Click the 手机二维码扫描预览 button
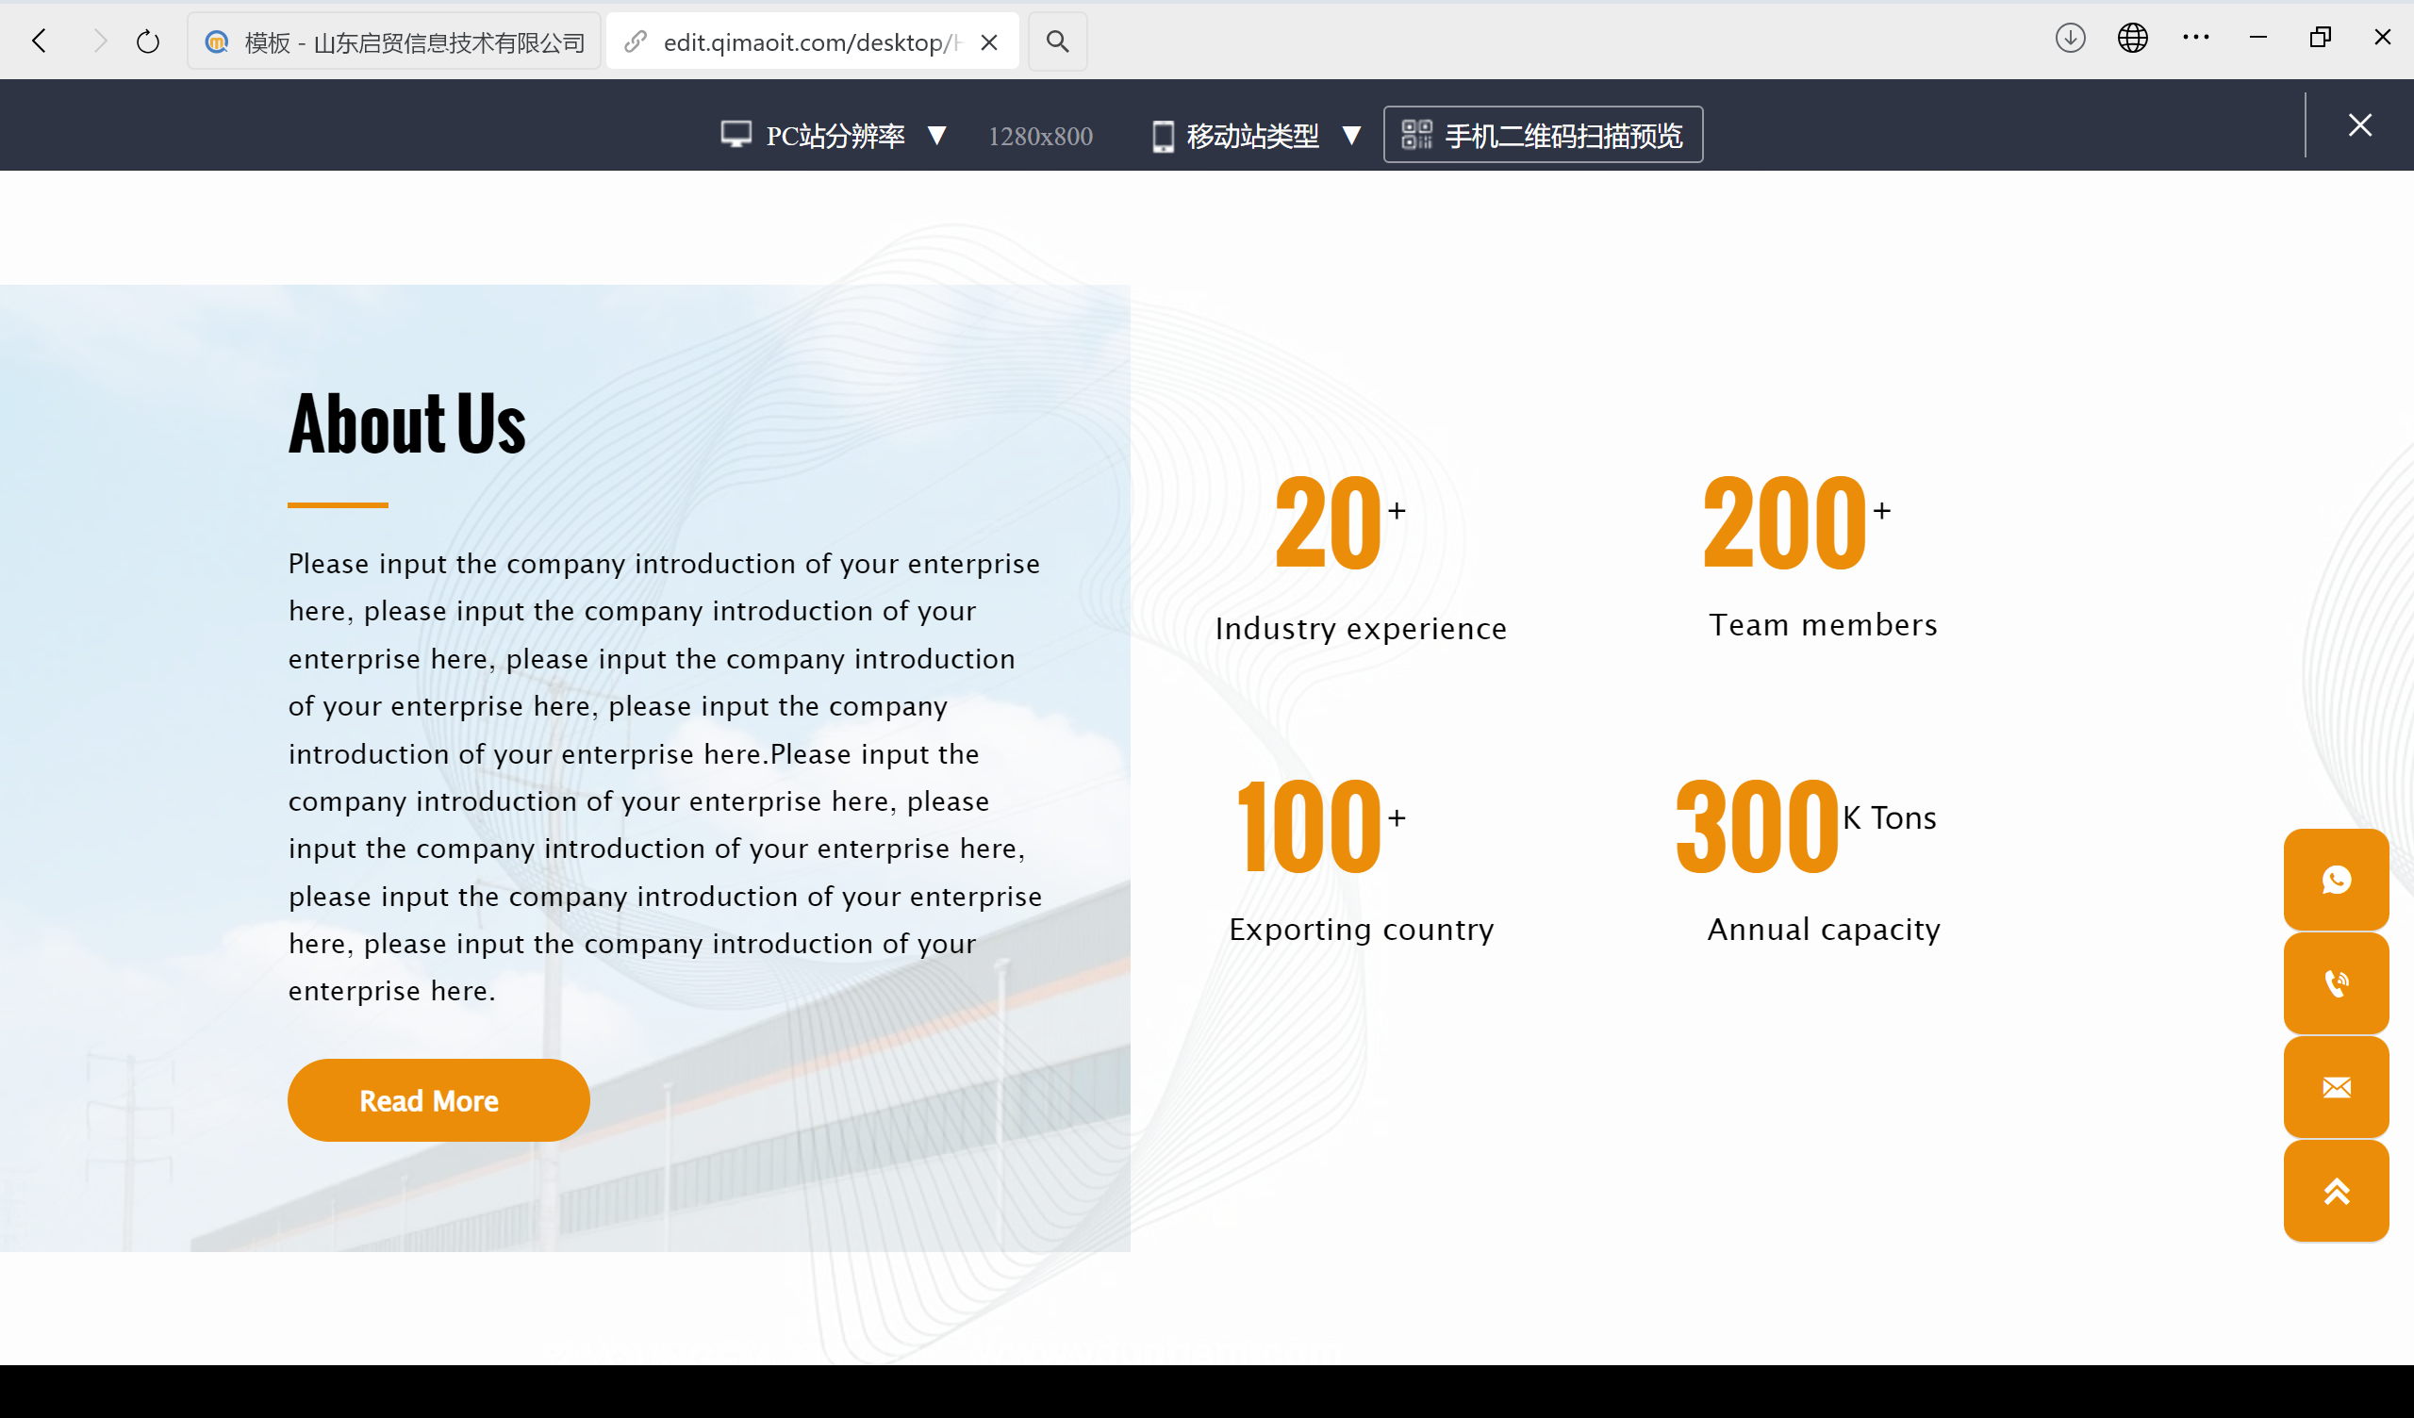The height and width of the screenshot is (1418, 2414). (x=1543, y=135)
